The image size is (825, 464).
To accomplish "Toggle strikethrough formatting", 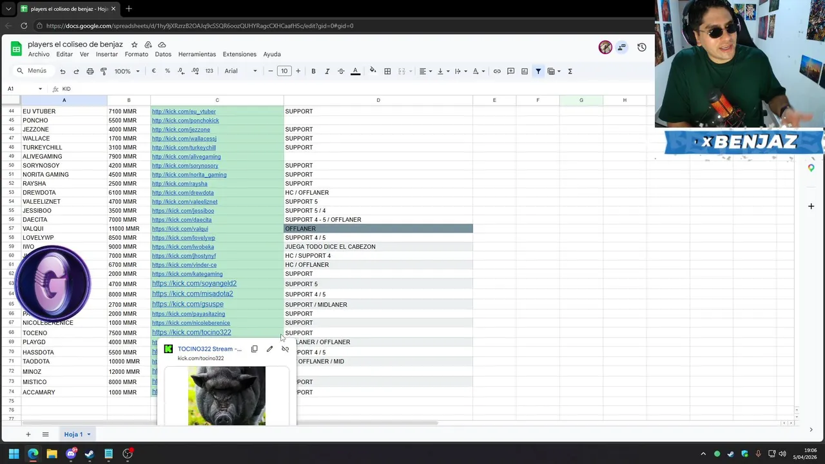I will point(341,72).
